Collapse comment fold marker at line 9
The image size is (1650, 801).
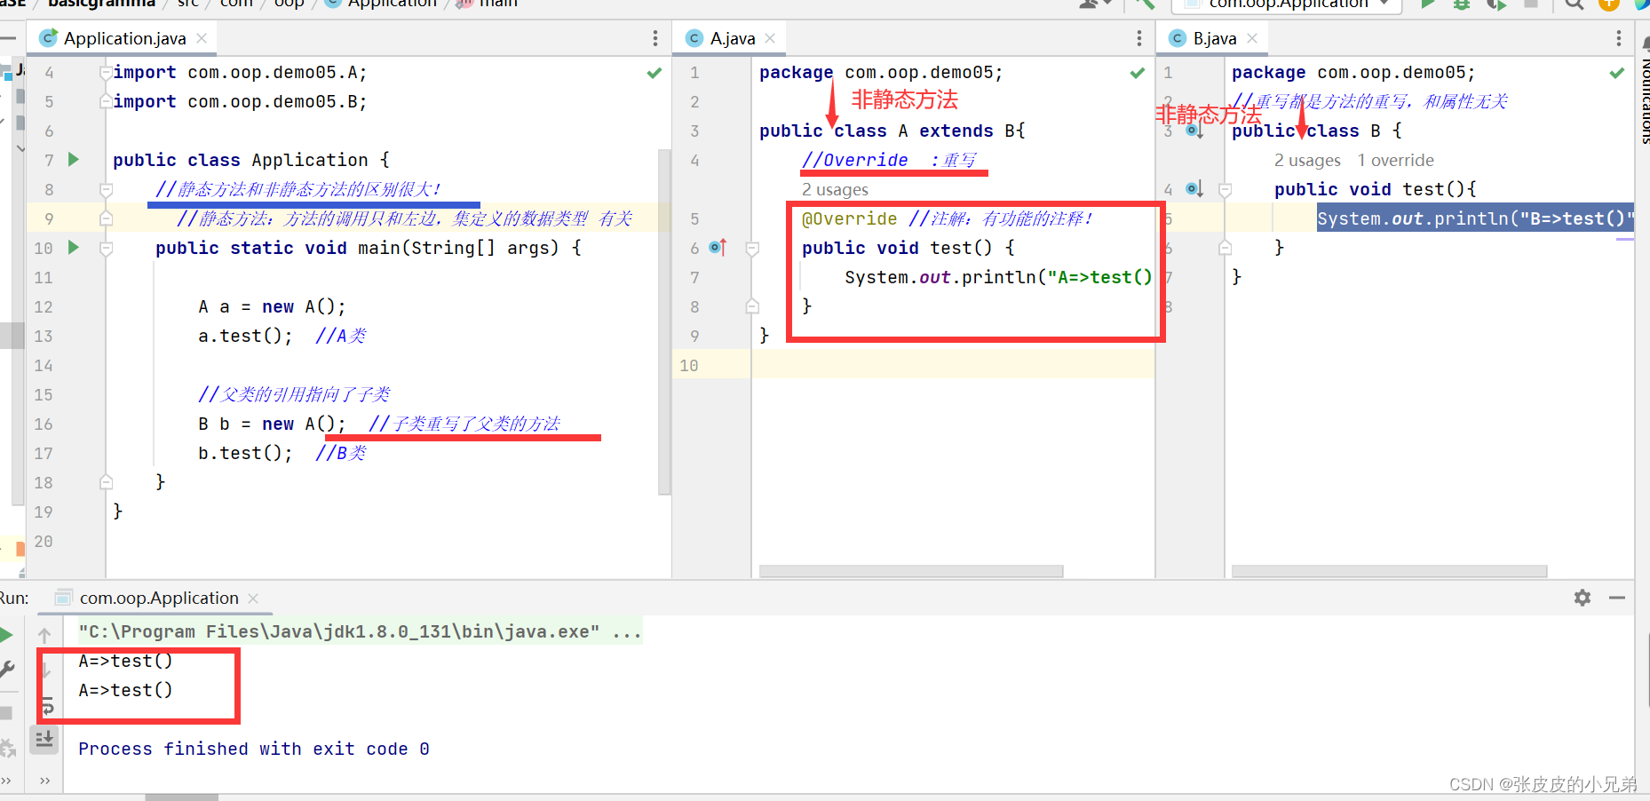click(106, 218)
